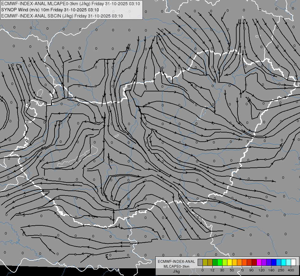Select the yellow legend swatch
Viewport: 300px width, 276px height.
[x=230, y=263]
